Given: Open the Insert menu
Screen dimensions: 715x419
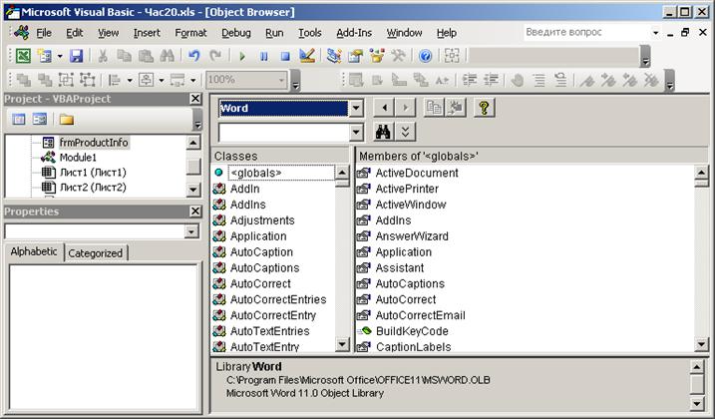Looking at the screenshot, I should tap(147, 33).
